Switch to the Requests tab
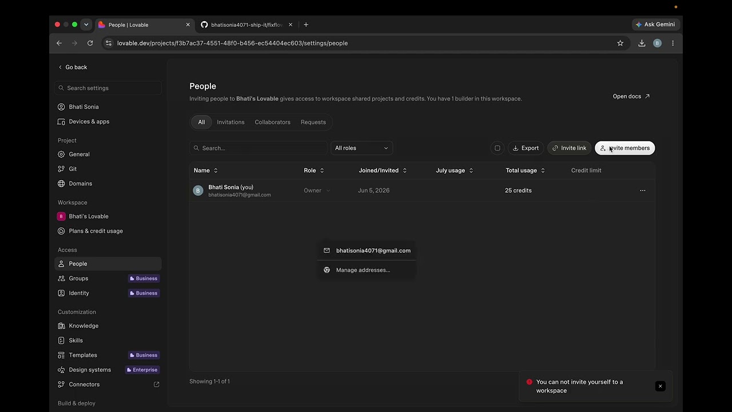The height and width of the screenshot is (412, 732). 313,122
